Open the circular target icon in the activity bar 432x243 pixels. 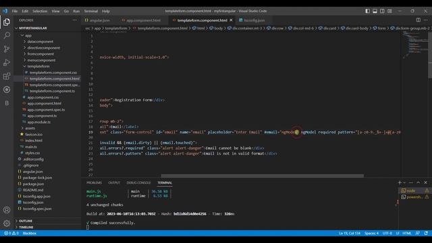click(x=7, y=90)
